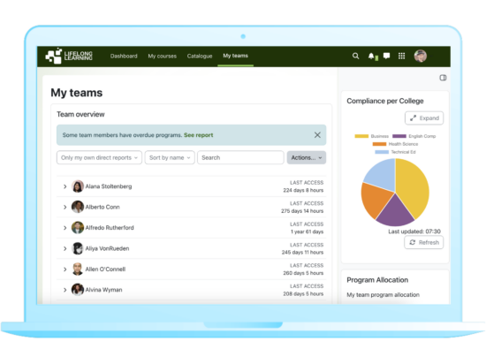Open the My courses tab

click(x=162, y=56)
